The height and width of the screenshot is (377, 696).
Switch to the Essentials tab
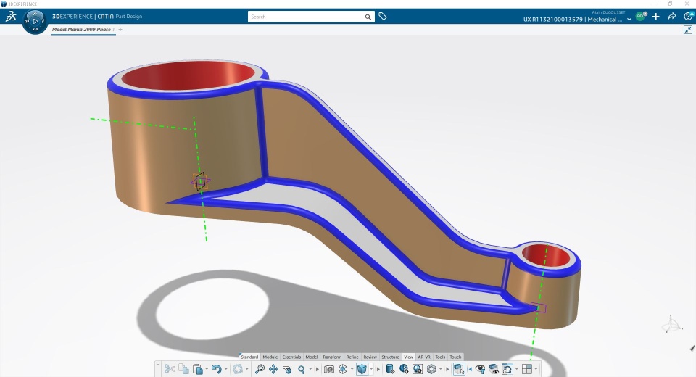tap(291, 357)
